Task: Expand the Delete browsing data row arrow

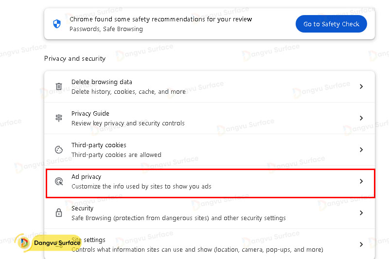Action: coord(361,86)
